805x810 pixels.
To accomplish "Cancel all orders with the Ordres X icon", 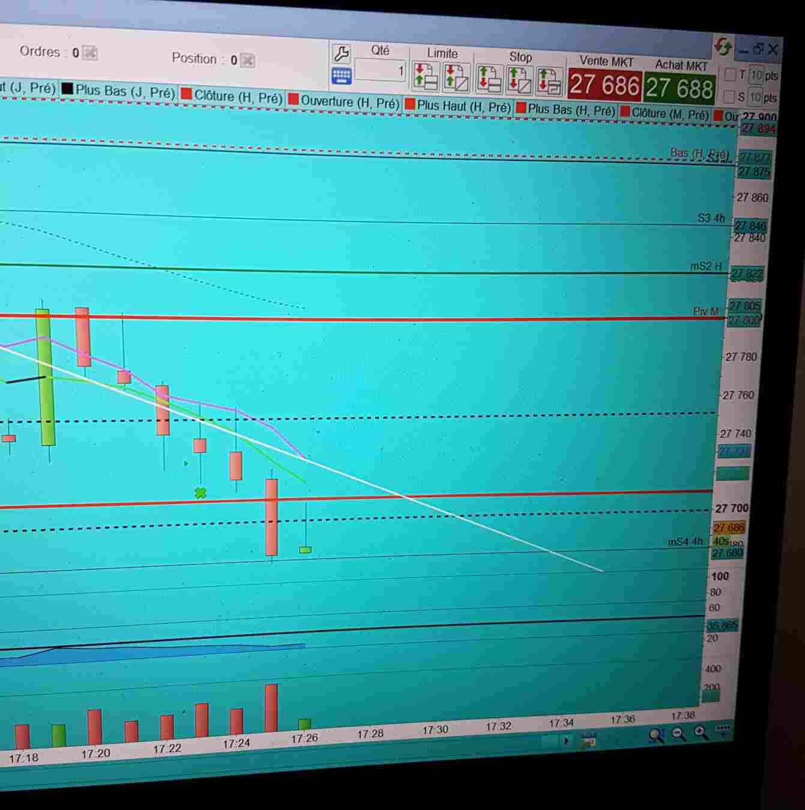I will pyautogui.click(x=89, y=53).
